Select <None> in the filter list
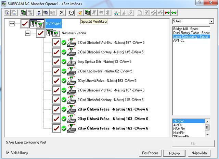This screenshot has height=159, width=219. [189, 121]
